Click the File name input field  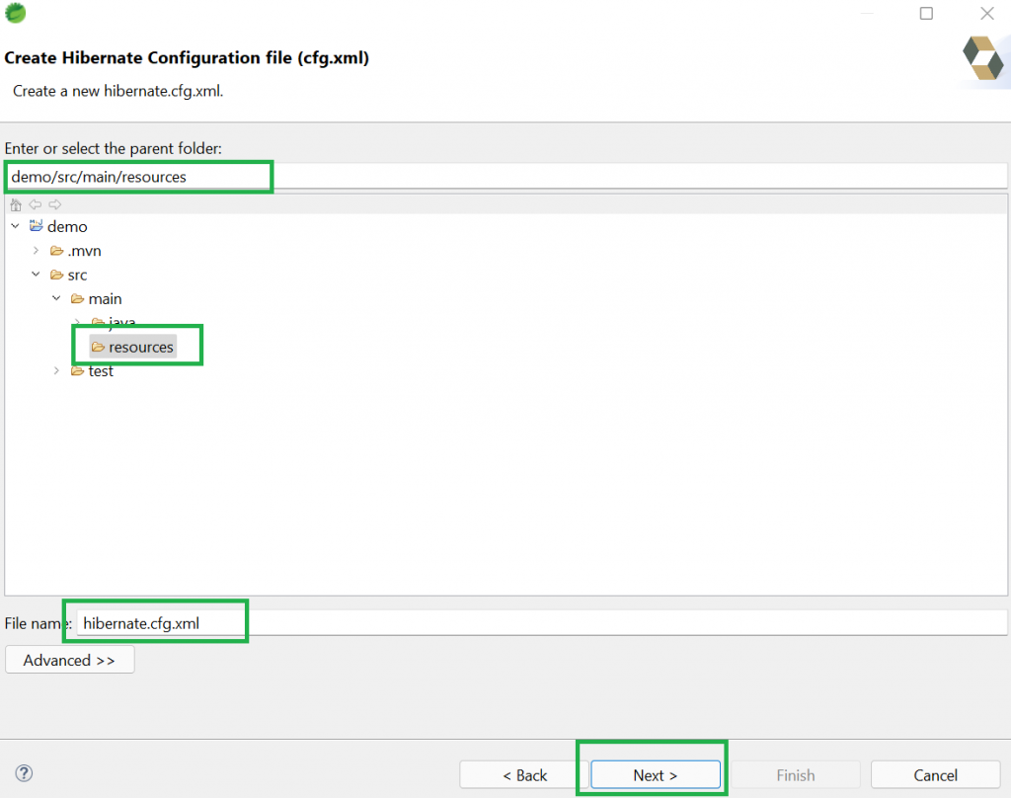pyautogui.click(x=542, y=623)
